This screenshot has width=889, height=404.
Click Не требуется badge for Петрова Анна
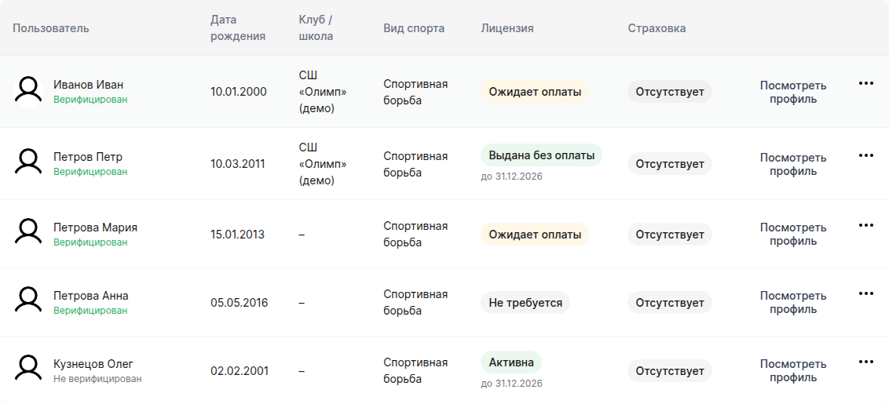click(x=525, y=303)
